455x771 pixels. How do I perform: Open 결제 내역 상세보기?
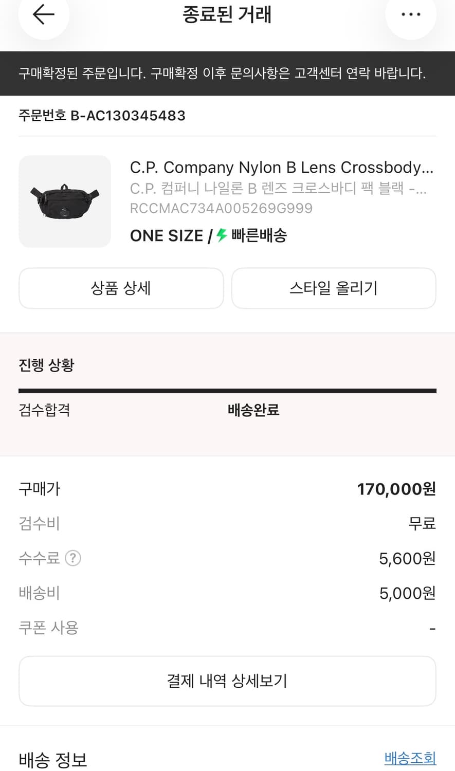[227, 681]
